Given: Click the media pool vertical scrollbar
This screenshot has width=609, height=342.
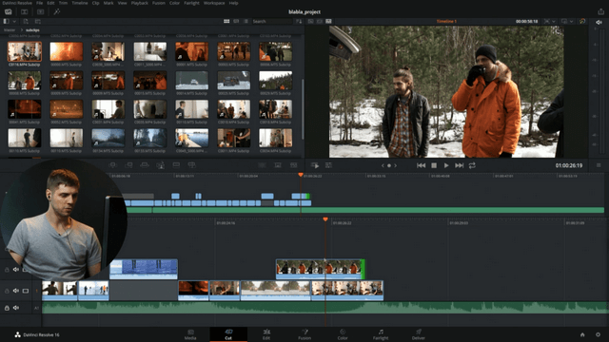Looking at the screenshot, I should [x=303, y=108].
